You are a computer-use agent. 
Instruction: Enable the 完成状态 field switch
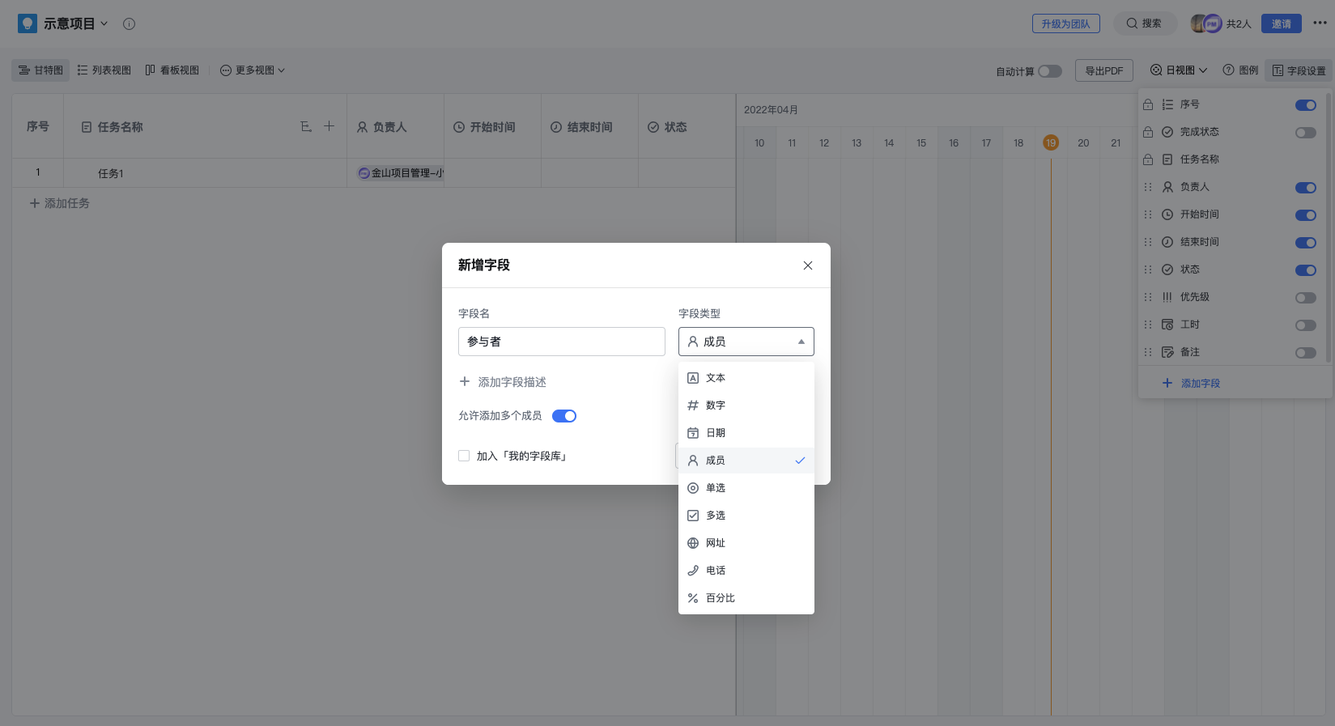point(1306,133)
